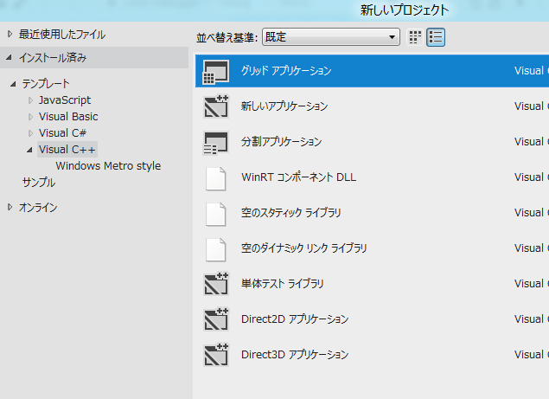
Task: Collapse the Visual C++ tree node
Action: click(x=30, y=150)
